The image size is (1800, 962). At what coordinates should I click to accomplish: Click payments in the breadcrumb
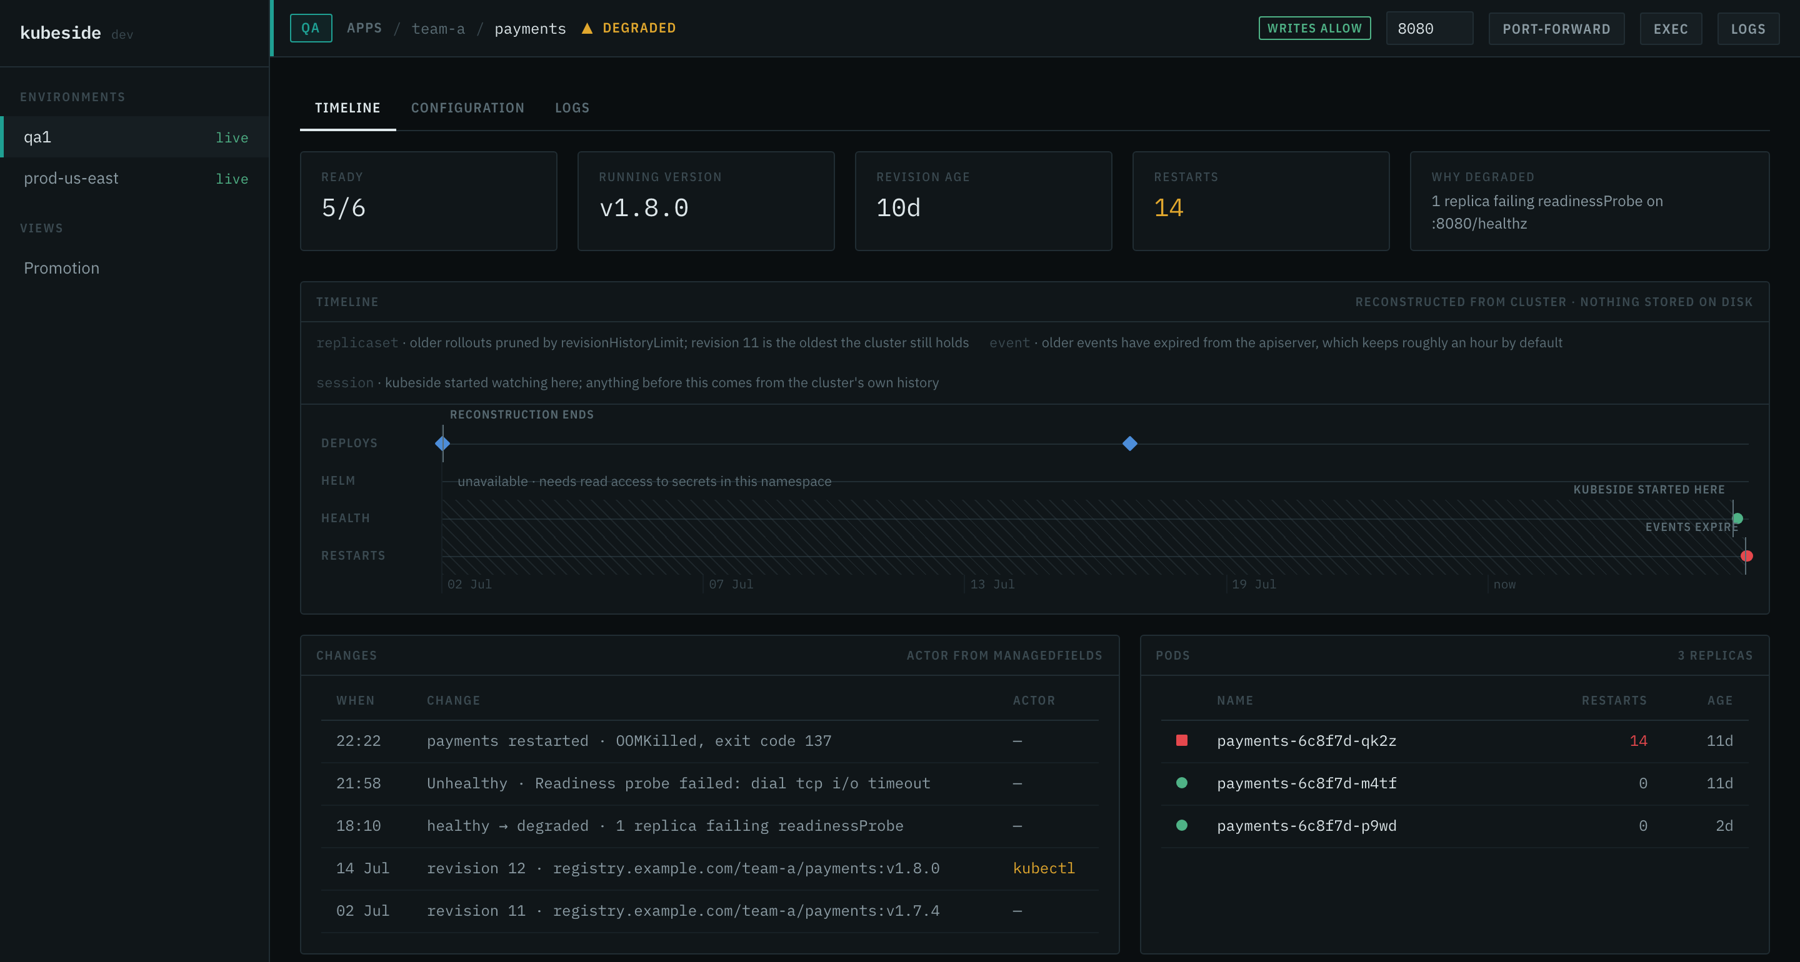(531, 29)
